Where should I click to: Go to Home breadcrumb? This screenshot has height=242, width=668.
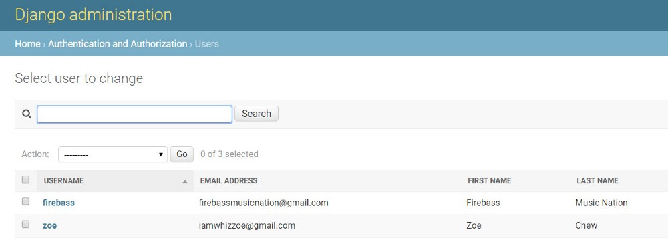click(x=27, y=44)
